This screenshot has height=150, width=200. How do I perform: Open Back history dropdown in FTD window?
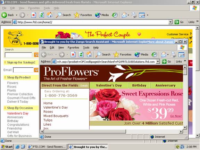coord(16,15)
